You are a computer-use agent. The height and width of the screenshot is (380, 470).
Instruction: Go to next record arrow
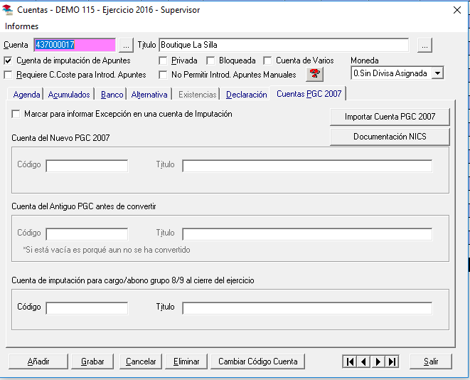point(378,361)
